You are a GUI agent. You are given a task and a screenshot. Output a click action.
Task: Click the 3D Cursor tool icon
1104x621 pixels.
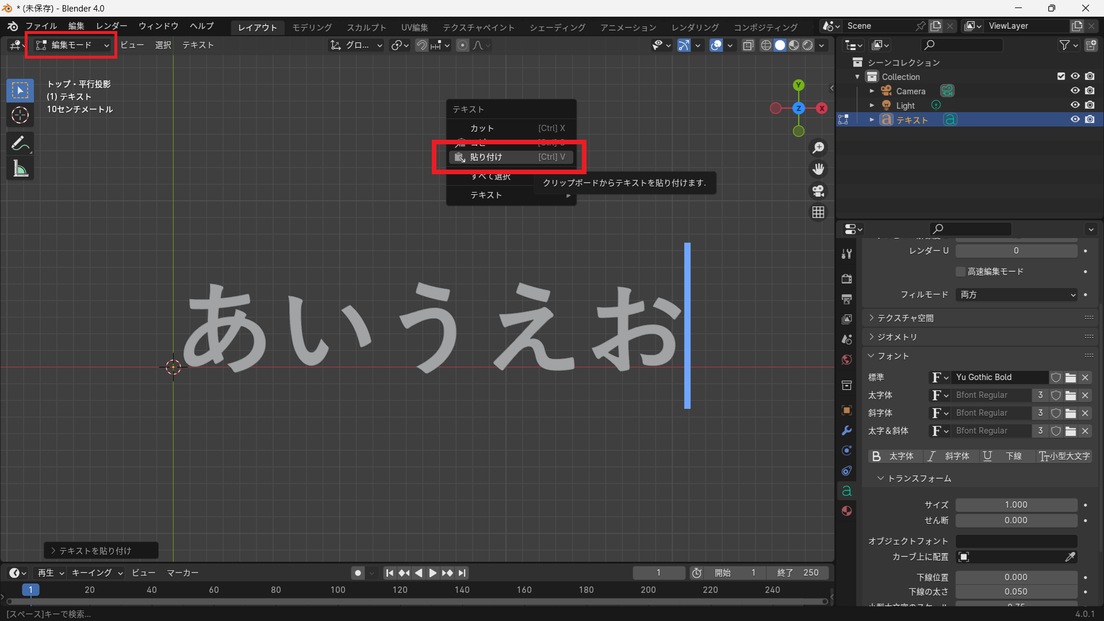pos(20,116)
